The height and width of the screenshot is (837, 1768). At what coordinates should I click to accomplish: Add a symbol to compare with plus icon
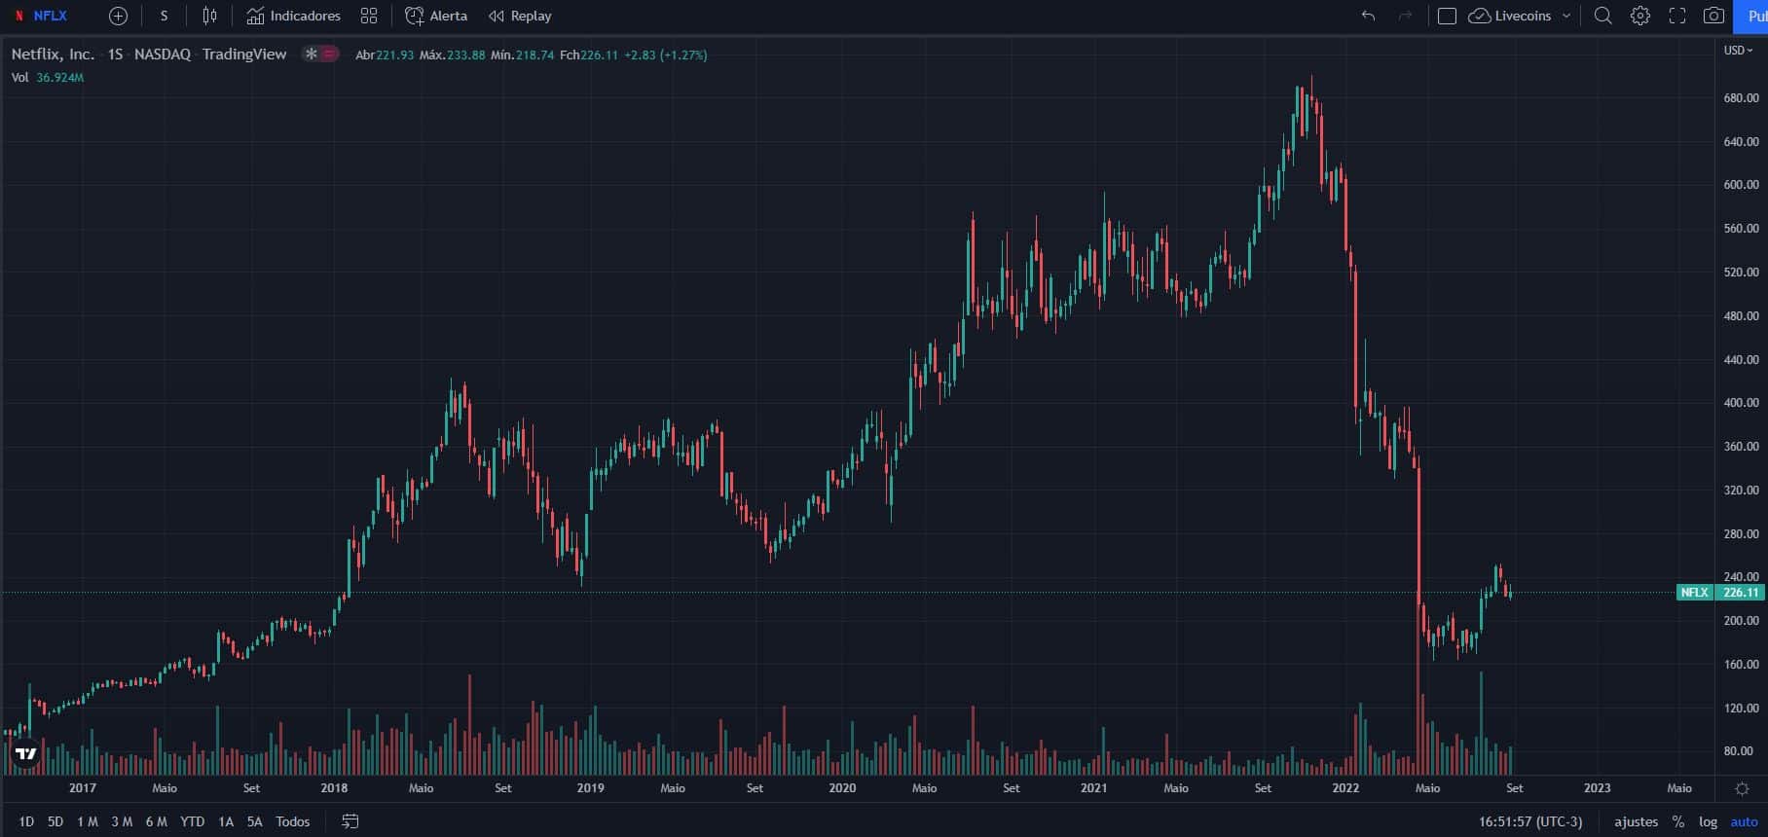[x=118, y=16]
